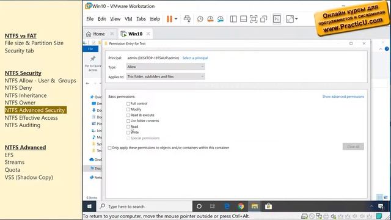
Task: Toggle the library sidebar view icon
Action: pos(233,19)
